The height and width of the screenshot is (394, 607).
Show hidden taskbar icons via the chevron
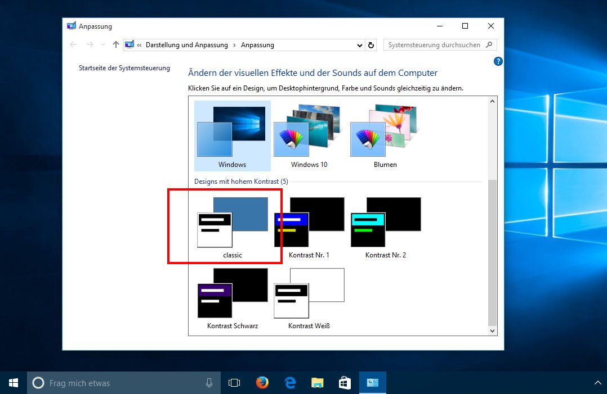coord(597,382)
